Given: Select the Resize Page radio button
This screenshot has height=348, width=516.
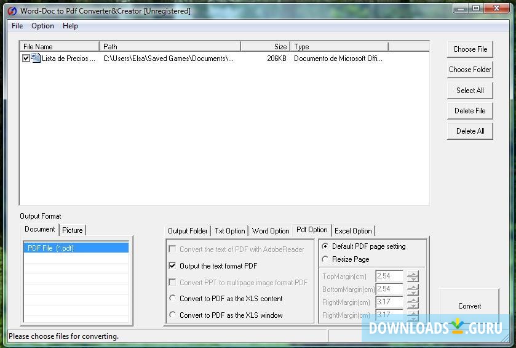Looking at the screenshot, I should (325, 259).
